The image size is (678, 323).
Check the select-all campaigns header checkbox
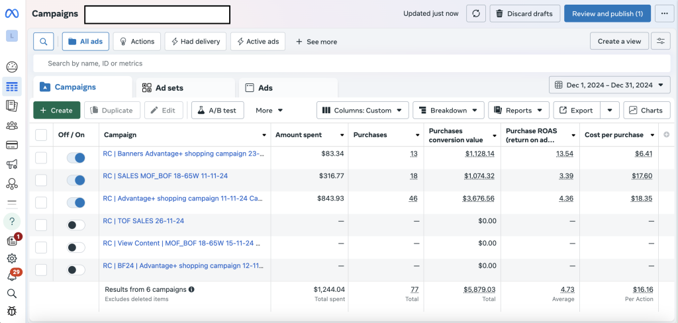tap(41, 135)
